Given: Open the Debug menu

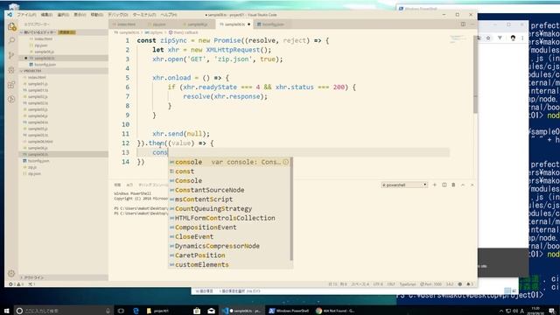Looking at the screenshot, I should (x=118, y=15).
